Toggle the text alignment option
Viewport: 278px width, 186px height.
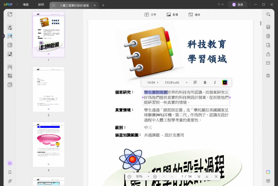point(195,82)
